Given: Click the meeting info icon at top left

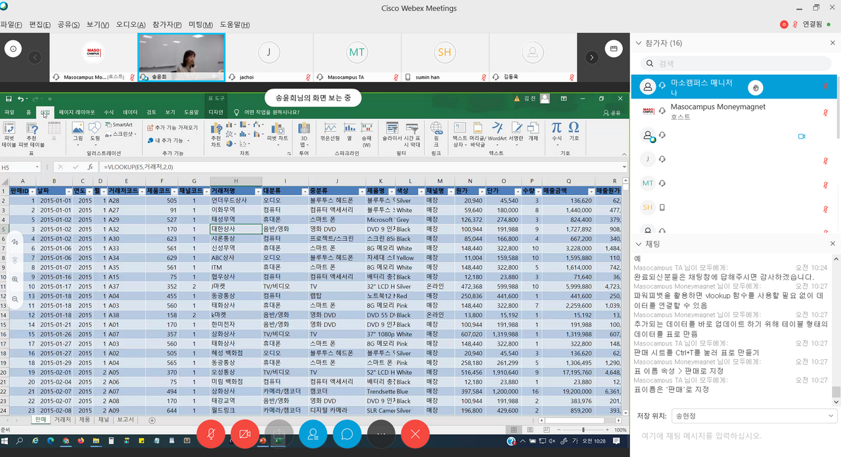Looking at the screenshot, I should 14,49.
